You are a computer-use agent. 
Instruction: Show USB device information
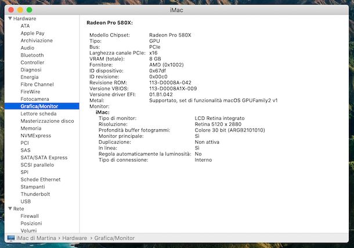pos(26,202)
